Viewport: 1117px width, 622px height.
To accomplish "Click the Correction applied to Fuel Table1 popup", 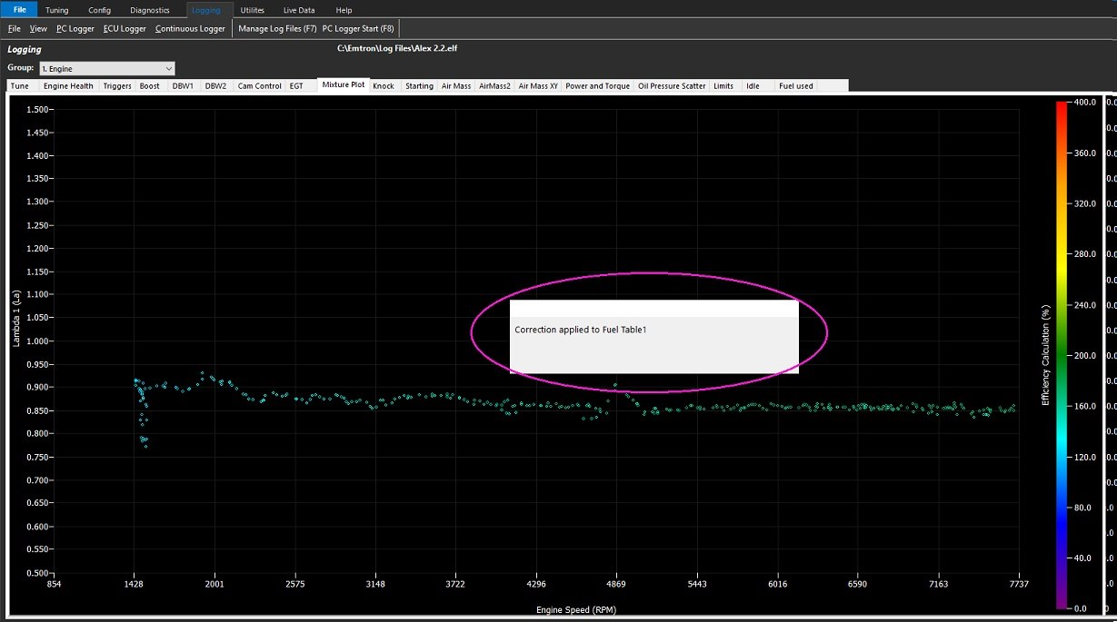I will coord(653,336).
